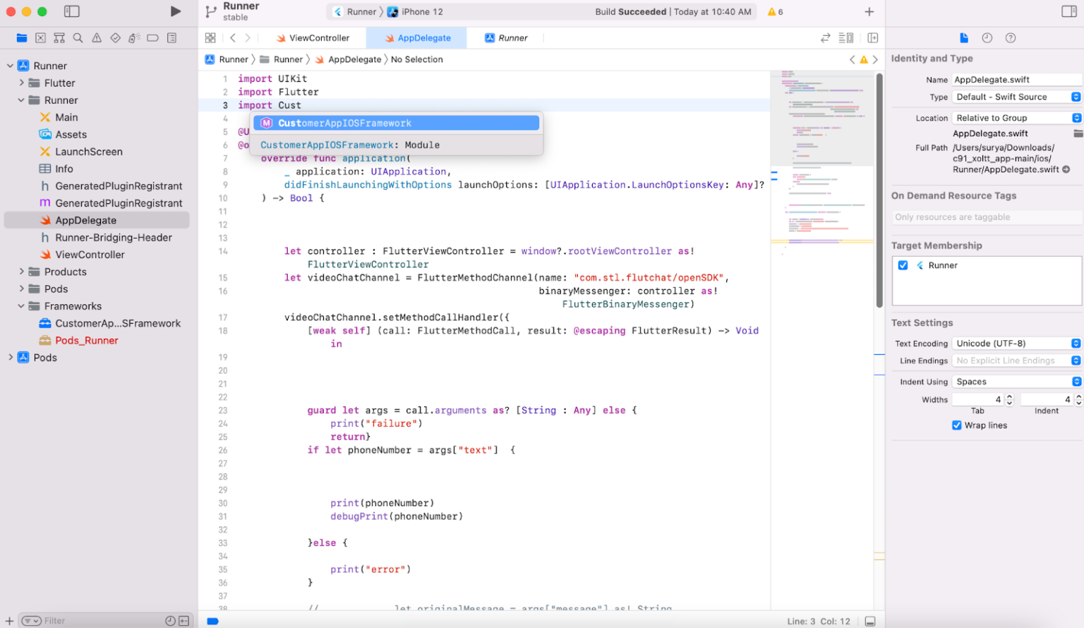Image resolution: width=1084 pixels, height=628 pixels.
Task: Open the Symbol navigator hierarchy icon
Action: (59, 38)
